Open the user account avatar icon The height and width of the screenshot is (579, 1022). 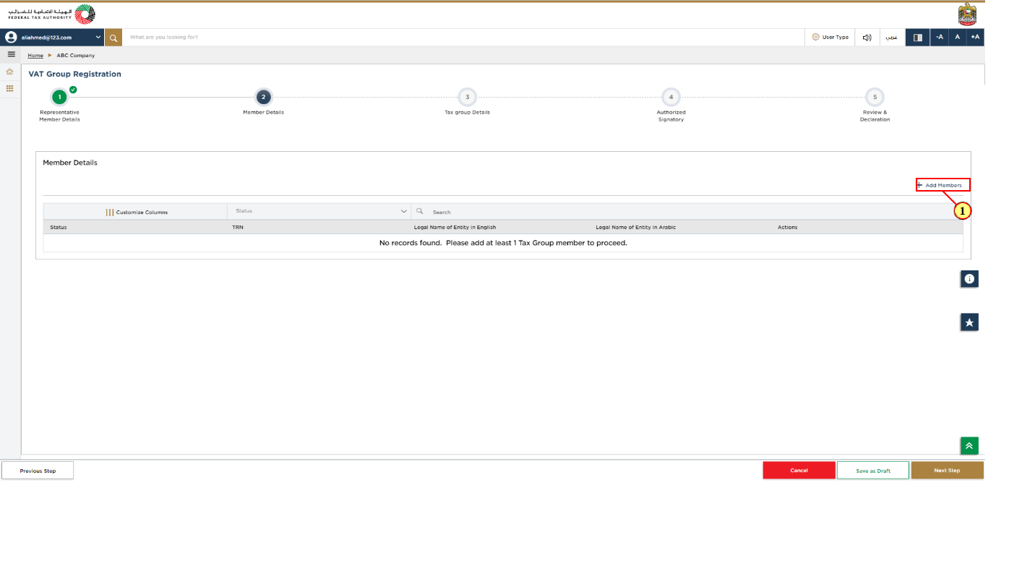point(11,37)
